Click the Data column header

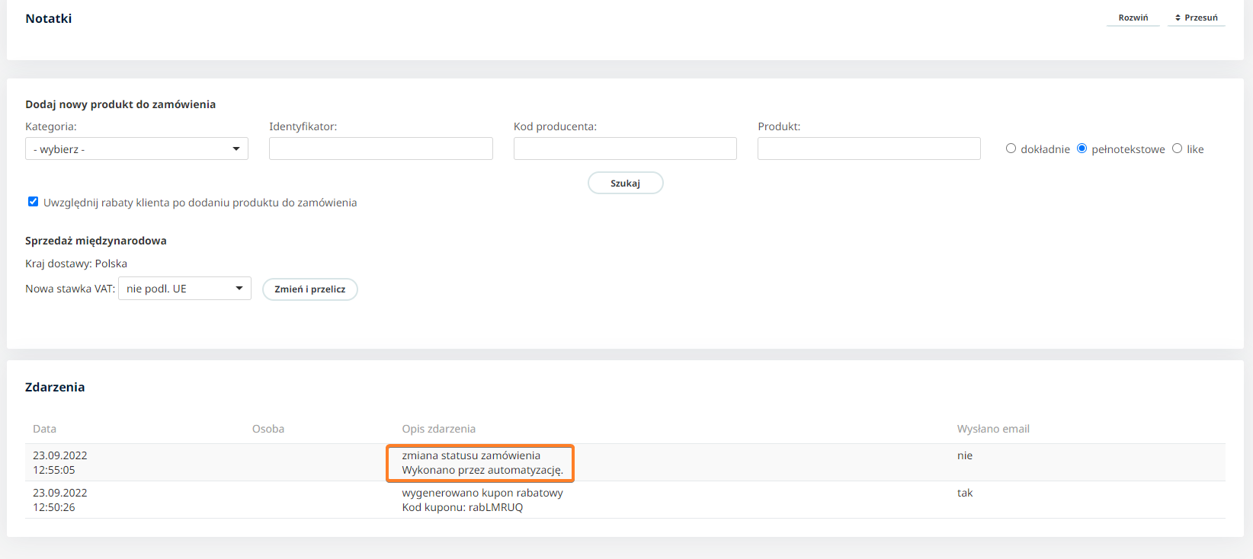(x=44, y=429)
